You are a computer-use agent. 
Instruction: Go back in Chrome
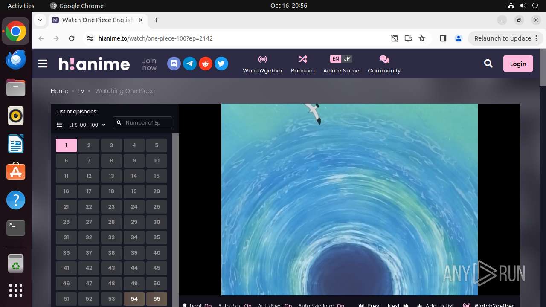pos(41,38)
